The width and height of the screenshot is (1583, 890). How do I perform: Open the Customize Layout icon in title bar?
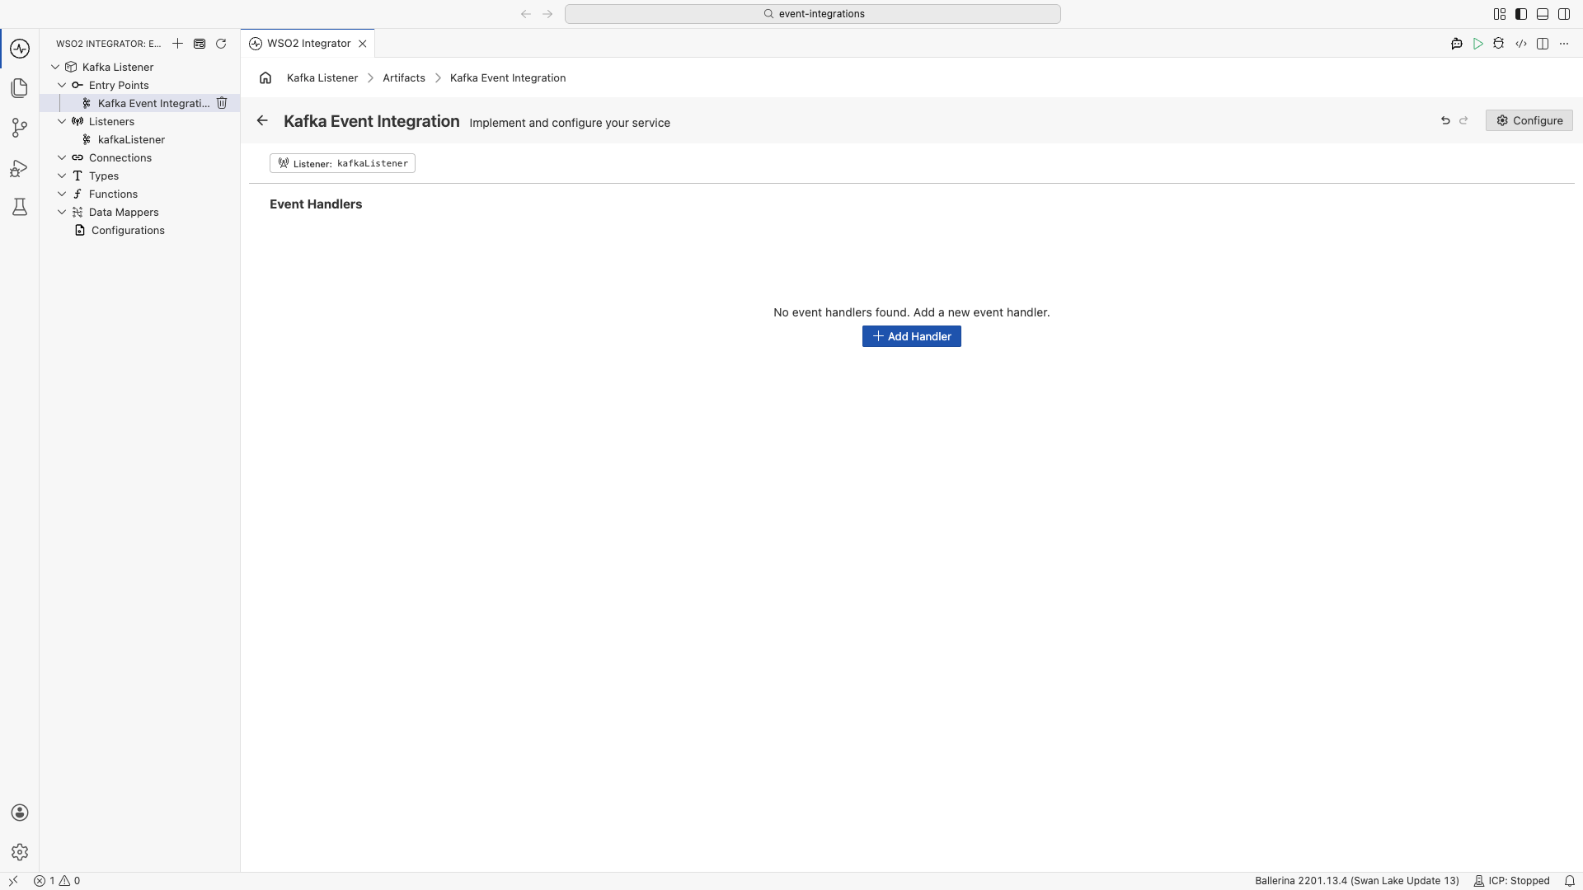[x=1500, y=14]
